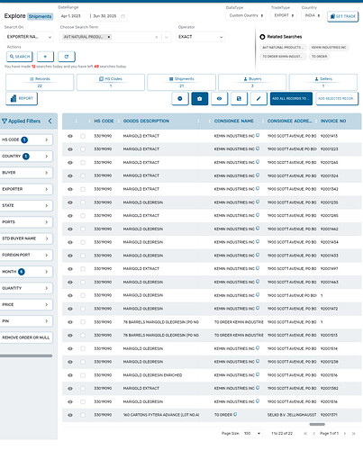Viewport: 363px width, 450px height.
Task: Click the Kemin Industries Inc related search chip
Action: pos(329,48)
